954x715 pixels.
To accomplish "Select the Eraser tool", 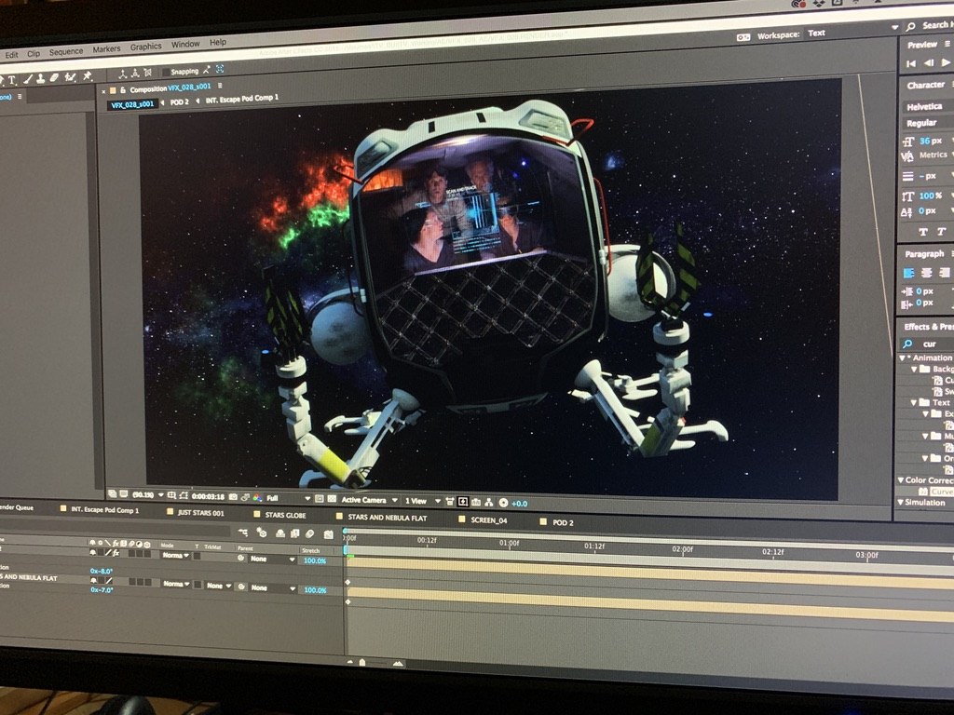I will [x=54, y=78].
